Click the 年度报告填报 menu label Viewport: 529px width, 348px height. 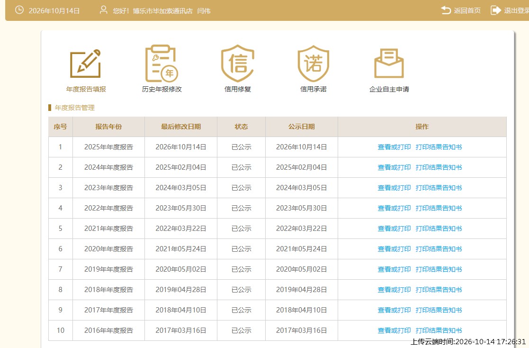click(86, 89)
